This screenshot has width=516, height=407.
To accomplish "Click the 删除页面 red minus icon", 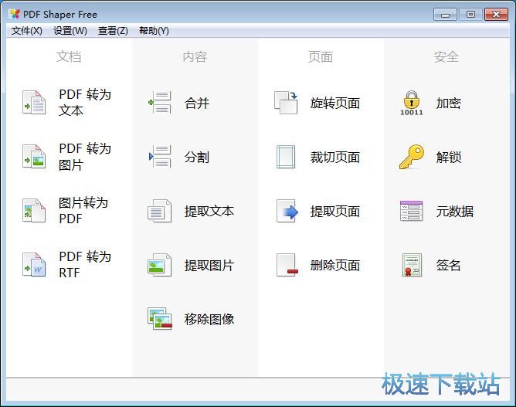I will tap(287, 265).
